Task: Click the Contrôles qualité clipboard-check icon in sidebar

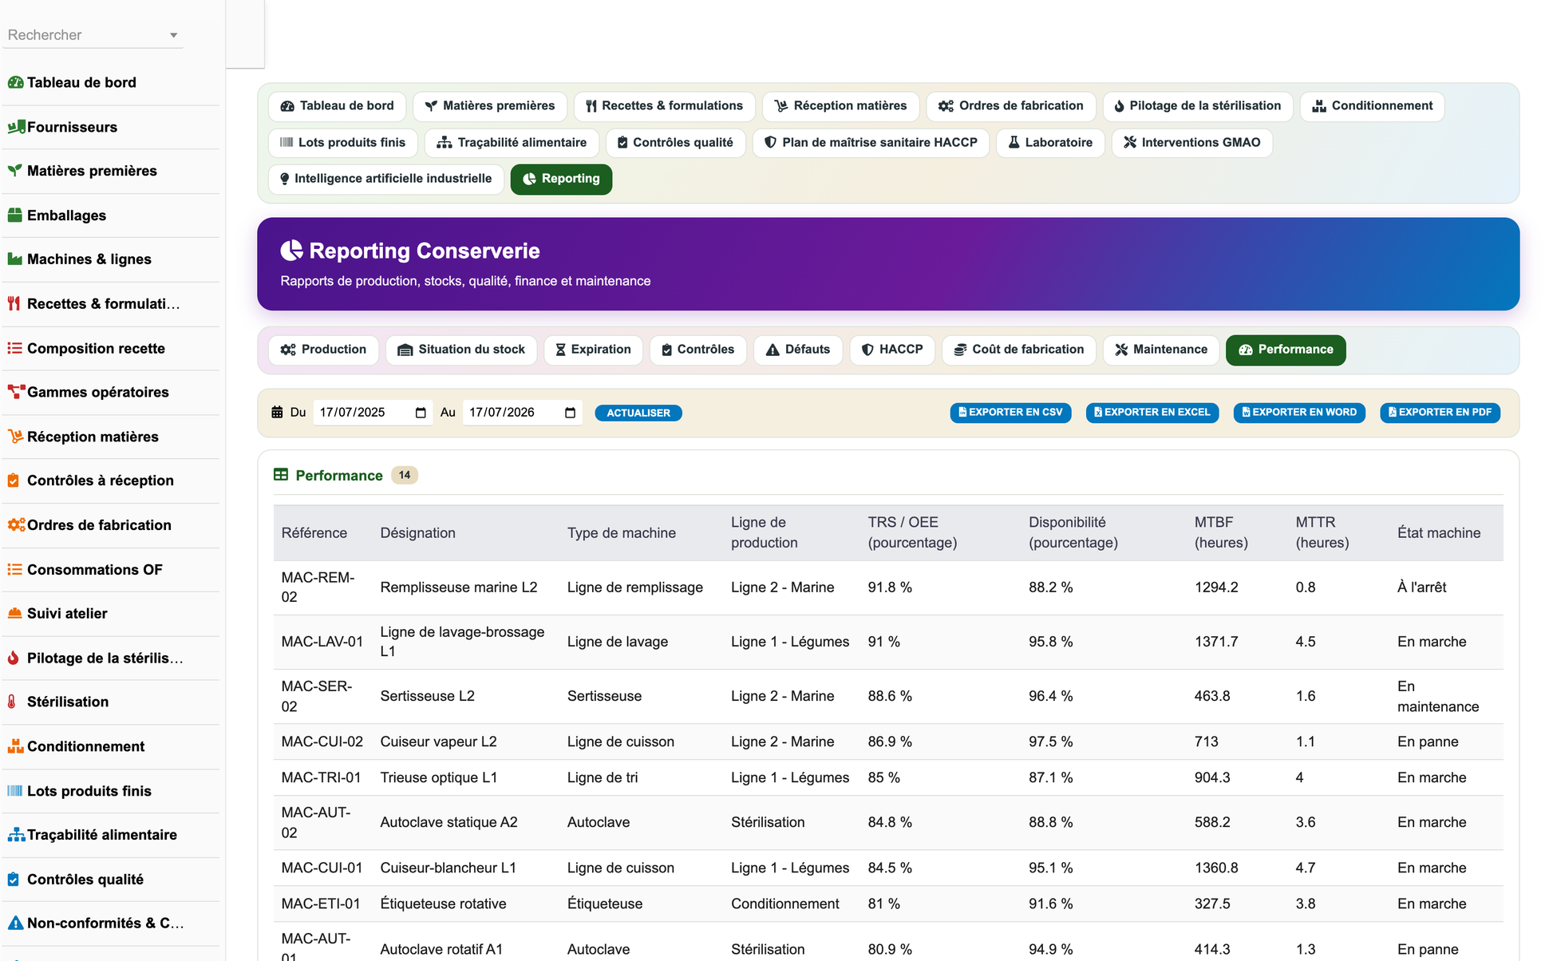Action: (14, 880)
